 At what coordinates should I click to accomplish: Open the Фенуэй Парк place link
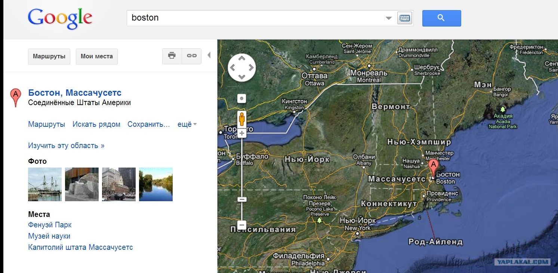(50, 225)
